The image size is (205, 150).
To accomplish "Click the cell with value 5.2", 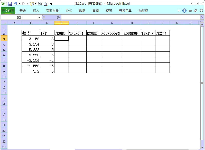I will click(x=31, y=70).
